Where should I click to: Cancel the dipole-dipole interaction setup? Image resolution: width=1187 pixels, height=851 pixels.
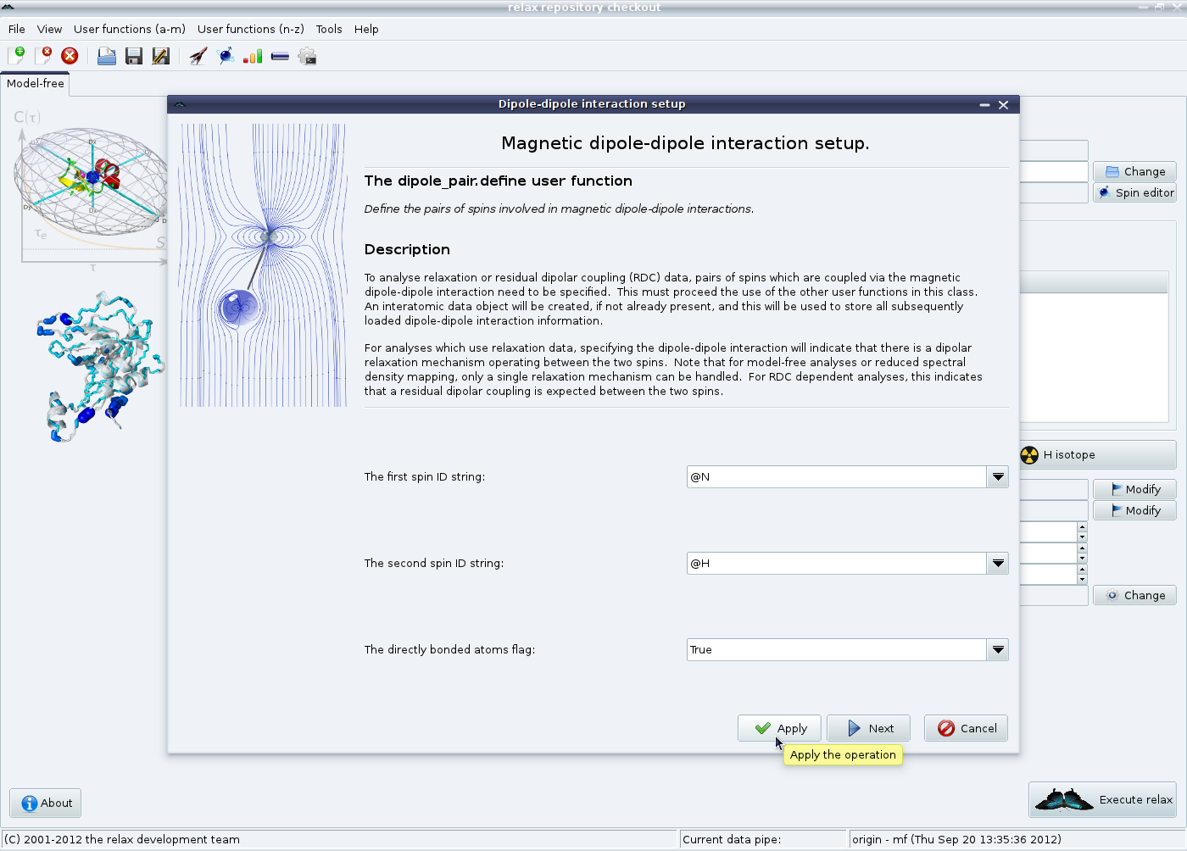coord(966,728)
